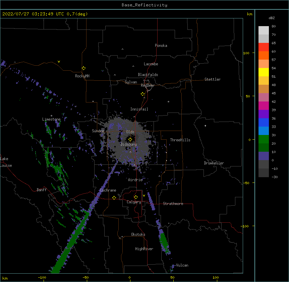The image size is (289, 282).
Task: Click the Sundre town label
Action: pos(98,131)
